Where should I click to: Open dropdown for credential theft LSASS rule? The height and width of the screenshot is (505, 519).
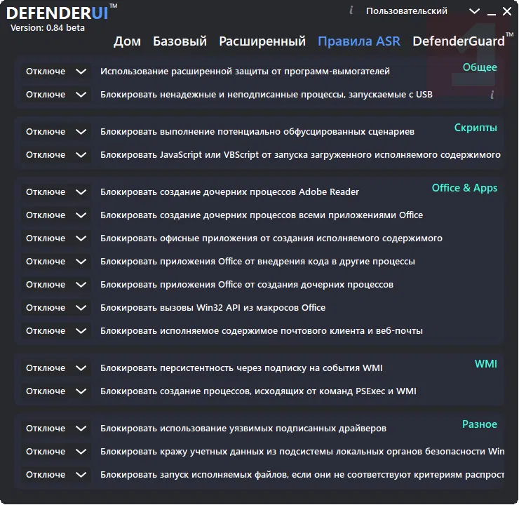pos(56,452)
